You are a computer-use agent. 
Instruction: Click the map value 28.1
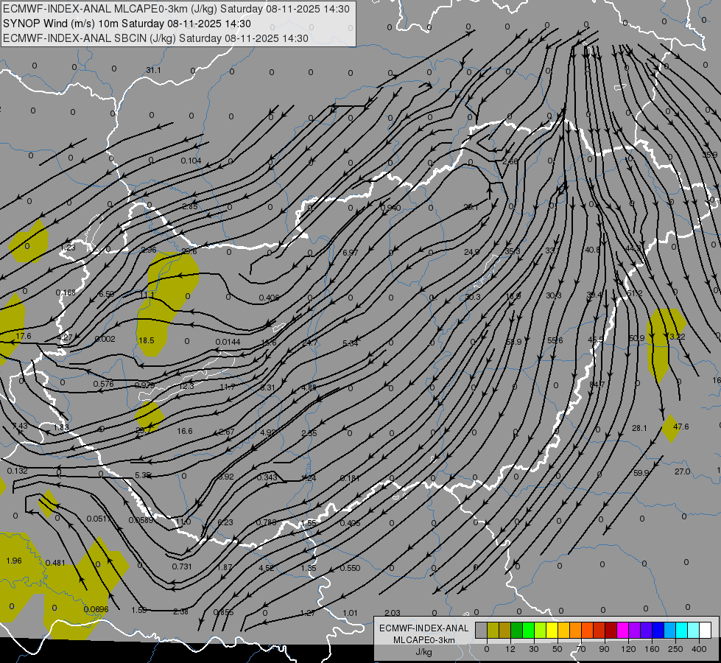pyautogui.click(x=639, y=428)
